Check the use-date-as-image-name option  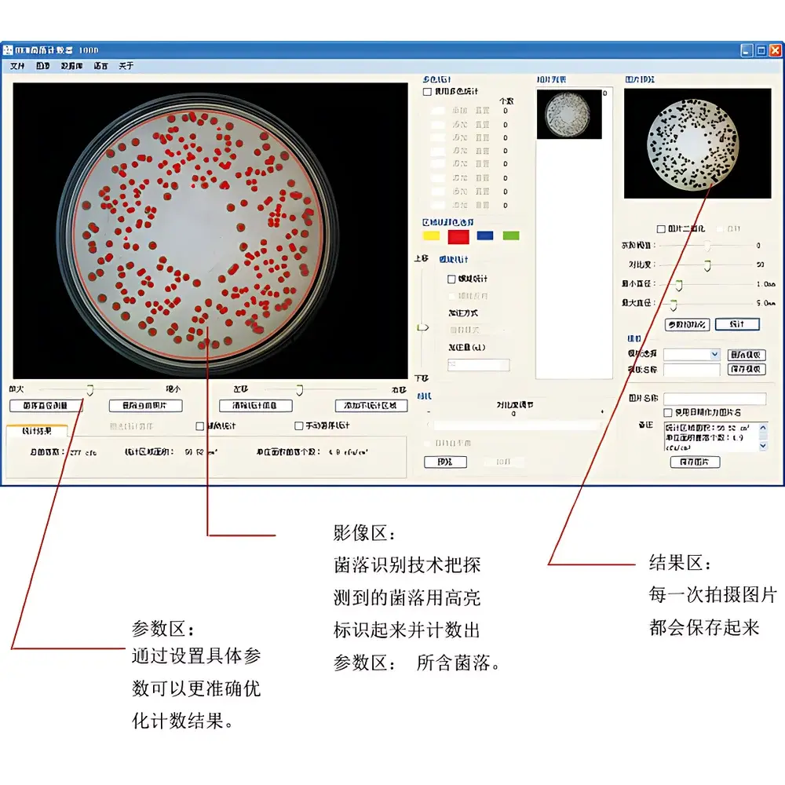click(x=667, y=411)
